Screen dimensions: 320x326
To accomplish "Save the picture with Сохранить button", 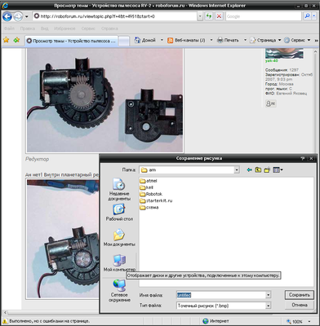I will [300, 295].
